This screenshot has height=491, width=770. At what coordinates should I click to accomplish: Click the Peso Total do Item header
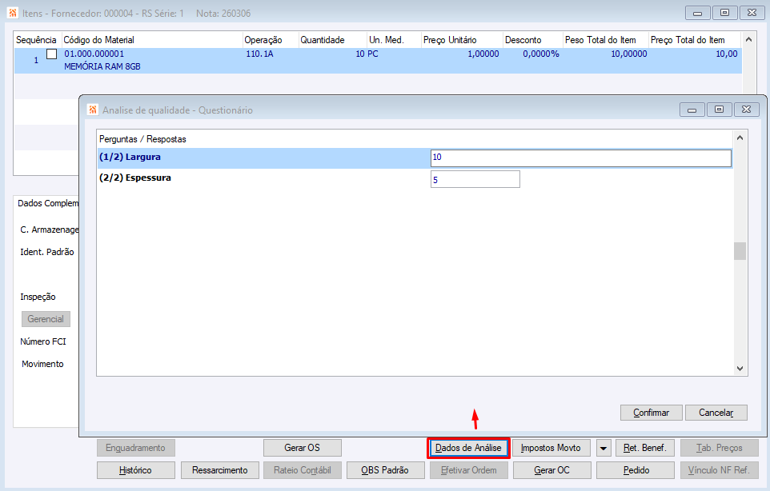605,40
